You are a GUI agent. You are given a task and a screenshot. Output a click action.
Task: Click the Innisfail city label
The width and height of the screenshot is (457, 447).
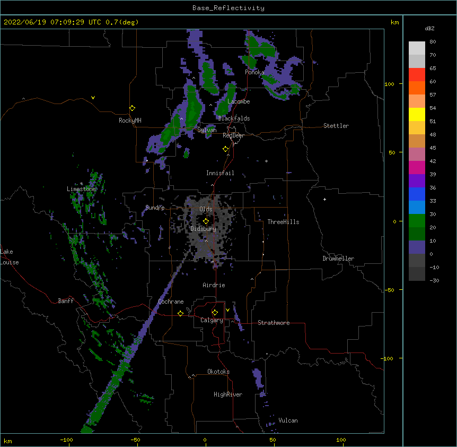pyautogui.click(x=220, y=173)
